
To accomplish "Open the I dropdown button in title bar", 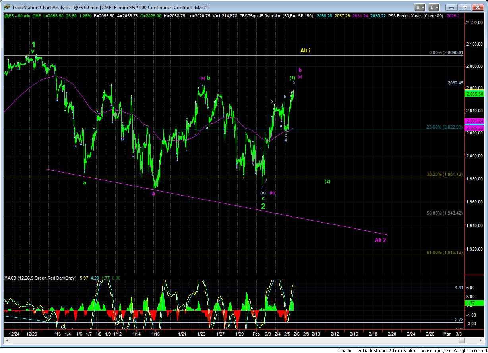I will (x=434, y=7).
